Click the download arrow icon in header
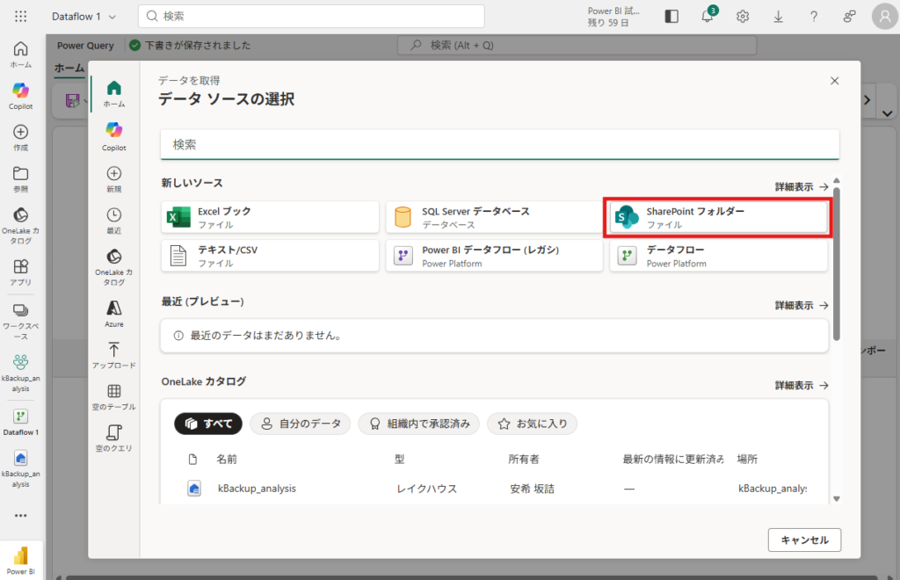This screenshot has height=580, width=900. pos(778,16)
